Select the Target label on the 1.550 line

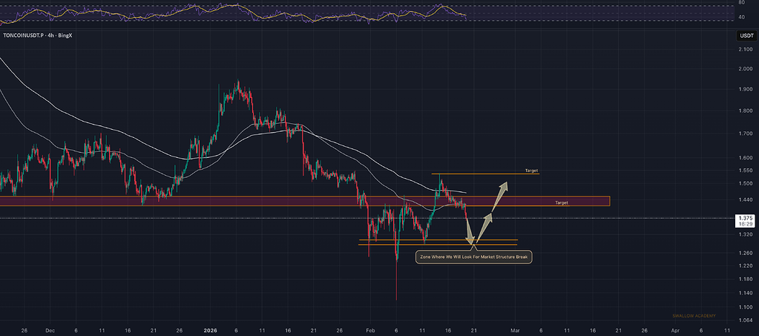click(x=531, y=171)
